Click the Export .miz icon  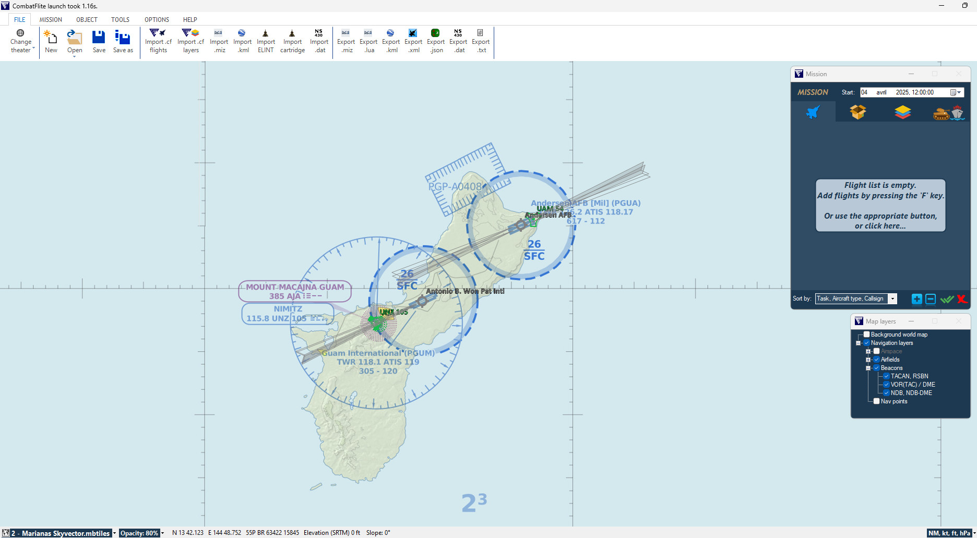[x=346, y=41]
